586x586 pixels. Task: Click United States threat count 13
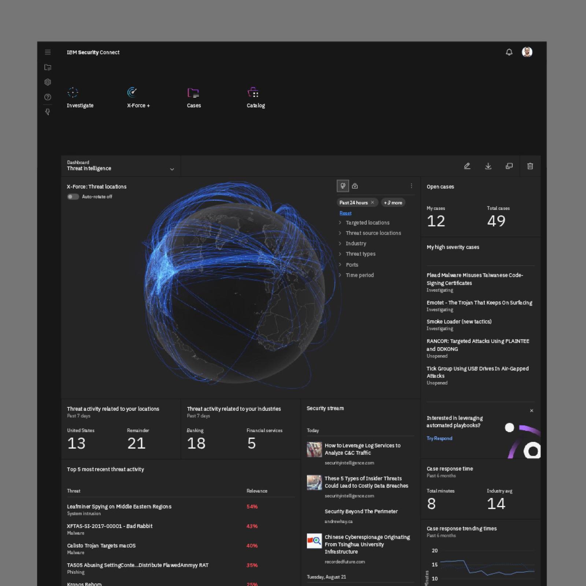pyautogui.click(x=76, y=444)
